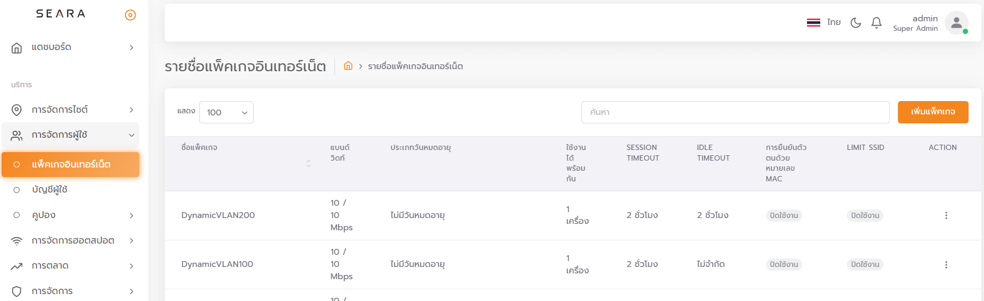The width and height of the screenshot is (984, 301).
Task: Expand the การจัดการฮอตสปอต menu
Action: pos(71,240)
